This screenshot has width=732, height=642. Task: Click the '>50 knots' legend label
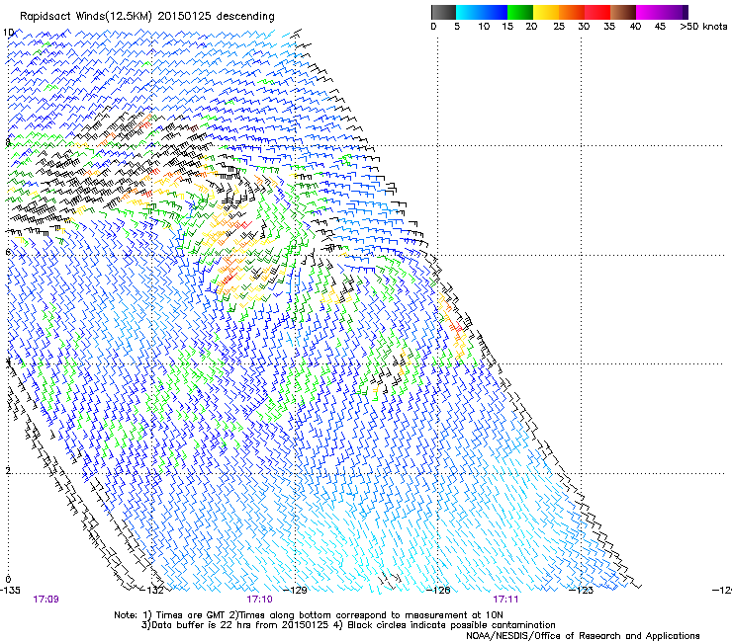tap(703, 27)
